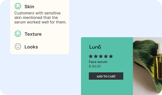
Task: Click the fourth rating star
Action: coord(106,56)
